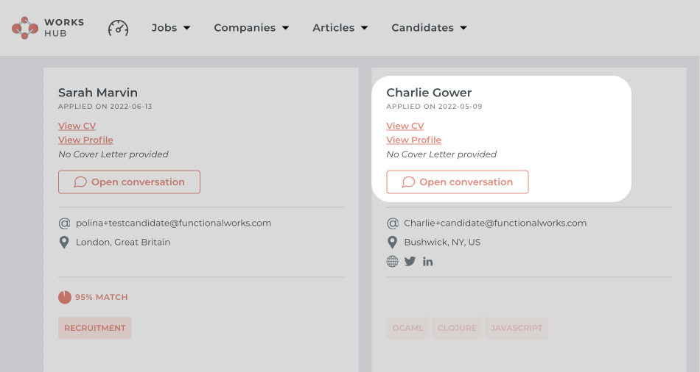Click the 95% match pie icon
This screenshot has height=372, width=700.
pos(65,297)
